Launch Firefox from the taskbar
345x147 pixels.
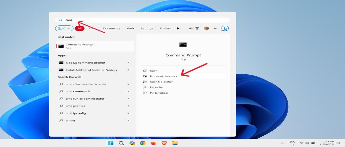point(153,143)
